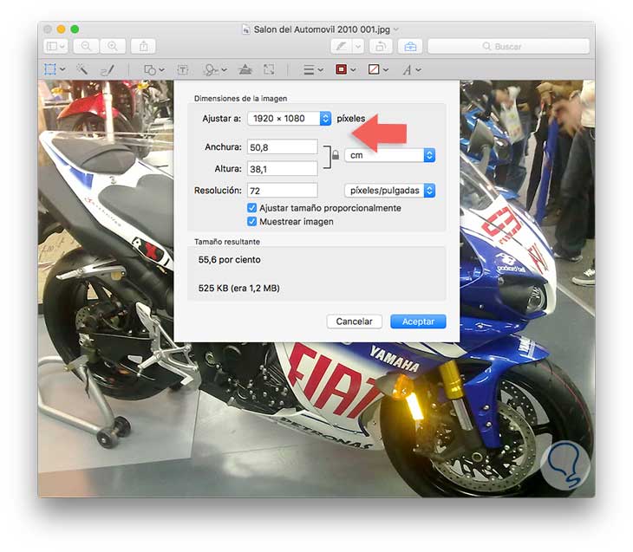
Task: Click the zoom in magnifier icon
Action: pyautogui.click(x=113, y=47)
